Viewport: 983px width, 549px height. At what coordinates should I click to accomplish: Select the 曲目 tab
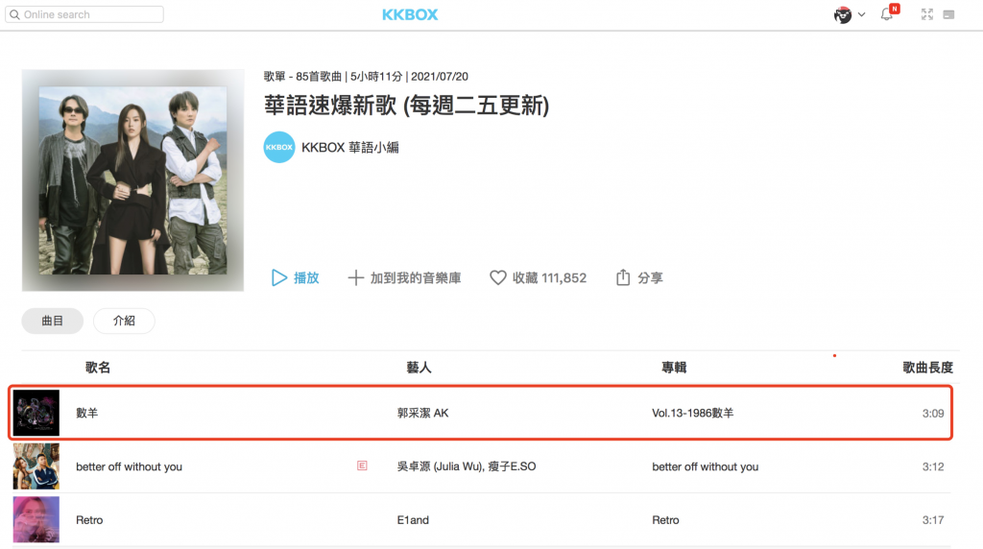coord(52,322)
